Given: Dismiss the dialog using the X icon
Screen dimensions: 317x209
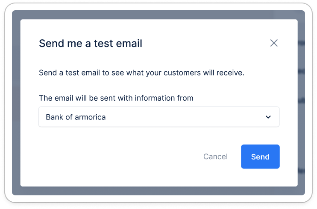Looking at the screenshot, I should coord(274,43).
